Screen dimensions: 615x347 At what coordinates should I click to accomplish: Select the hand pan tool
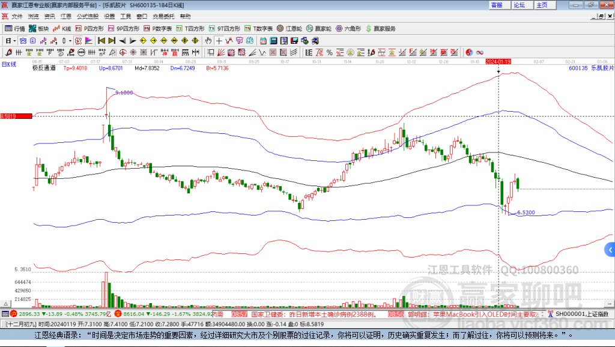(x=208, y=41)
